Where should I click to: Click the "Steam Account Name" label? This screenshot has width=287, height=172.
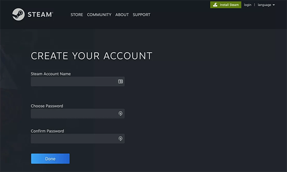tap(51, 74)
